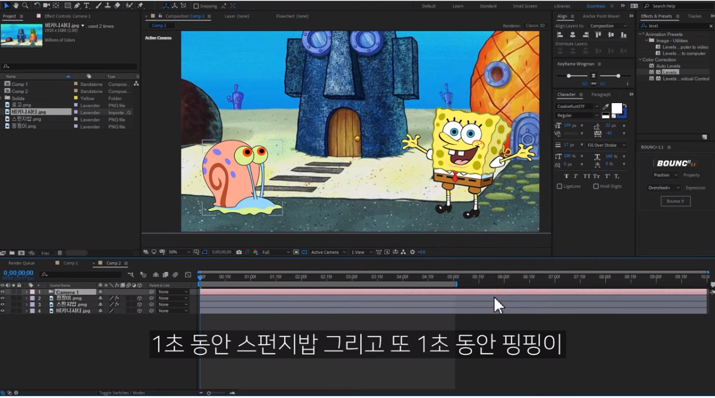Switch to the Paragraph panel tab
Image resolution: width=715 pixels, height=398 pixels.
pyautogui.click(x=601, y=94)
